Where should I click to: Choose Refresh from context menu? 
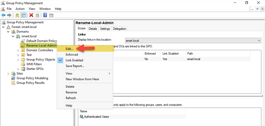85,98
